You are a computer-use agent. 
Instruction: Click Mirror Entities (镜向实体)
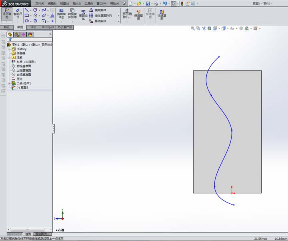(98, 10)
